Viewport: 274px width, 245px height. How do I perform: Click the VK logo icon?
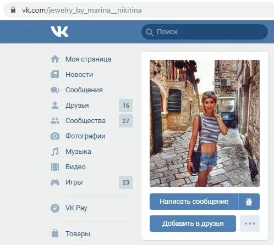click(59, 31)
